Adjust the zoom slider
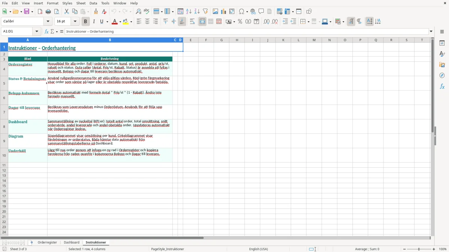 tap(419, 249)
